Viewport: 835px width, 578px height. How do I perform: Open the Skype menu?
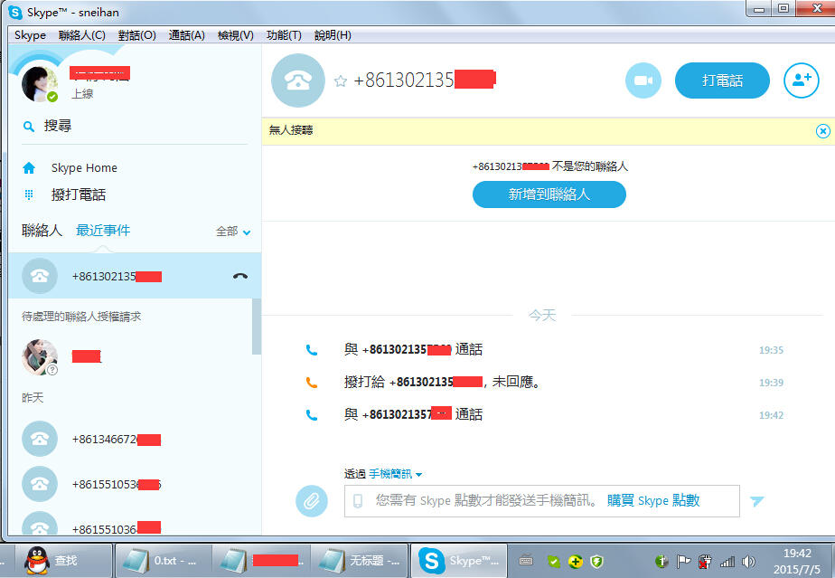coord(30,35)
